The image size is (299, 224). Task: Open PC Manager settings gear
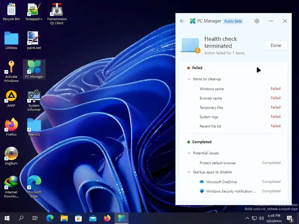point(257,21)
